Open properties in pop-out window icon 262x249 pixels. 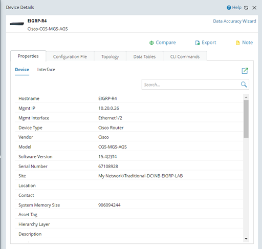point(245,71)
